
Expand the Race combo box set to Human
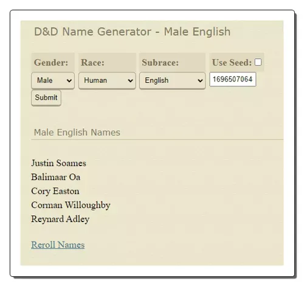tap(107, 80)
